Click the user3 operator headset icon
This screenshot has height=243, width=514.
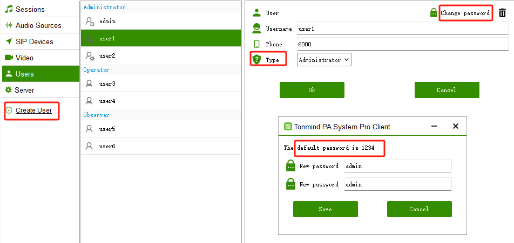pos(89,84)
